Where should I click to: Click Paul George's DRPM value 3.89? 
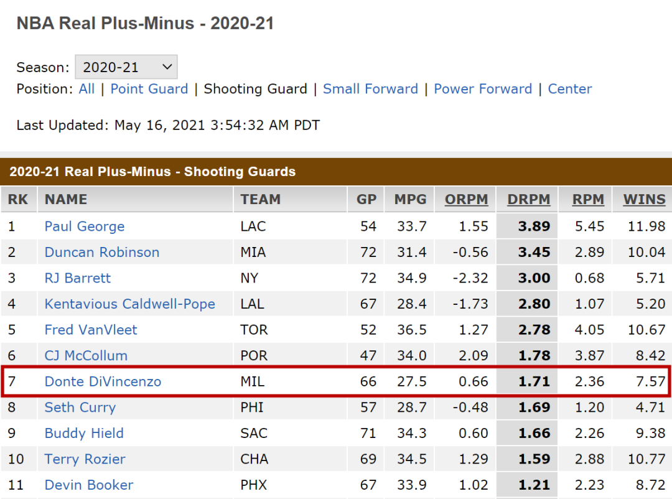click(534, 226)
